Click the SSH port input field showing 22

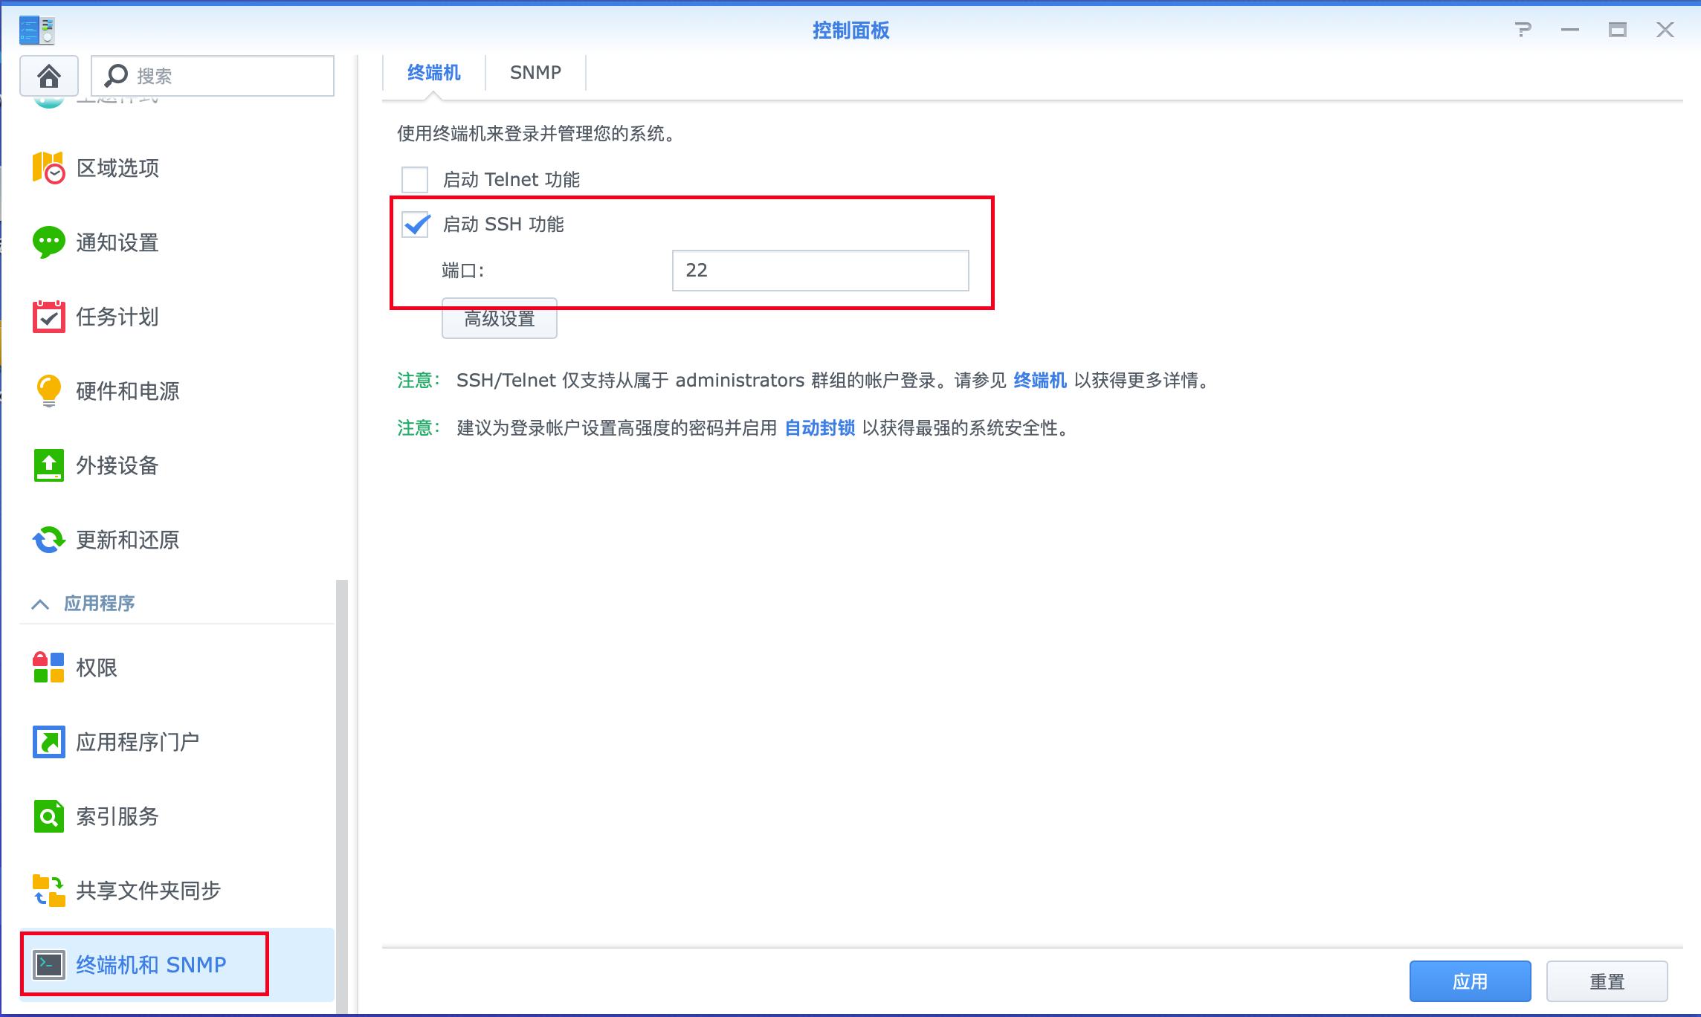(820, 271)
